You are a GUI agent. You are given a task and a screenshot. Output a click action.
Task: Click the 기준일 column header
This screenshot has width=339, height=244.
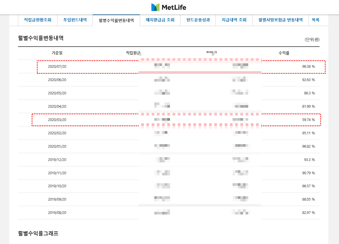click(x=57, y=53)
